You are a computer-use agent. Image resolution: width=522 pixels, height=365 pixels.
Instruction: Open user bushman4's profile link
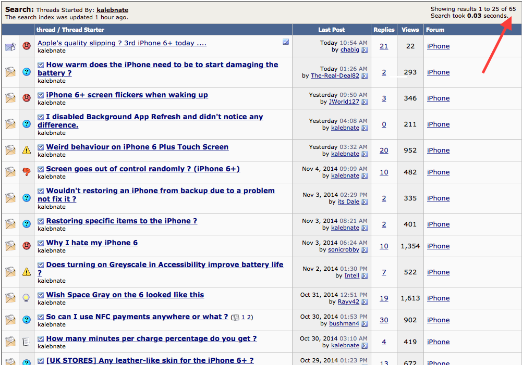(344, 323)
